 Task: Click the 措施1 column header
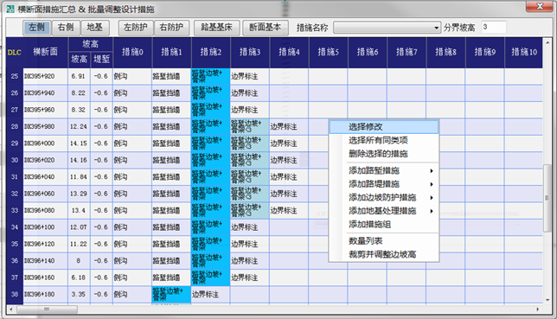click(x=171, y=52)
